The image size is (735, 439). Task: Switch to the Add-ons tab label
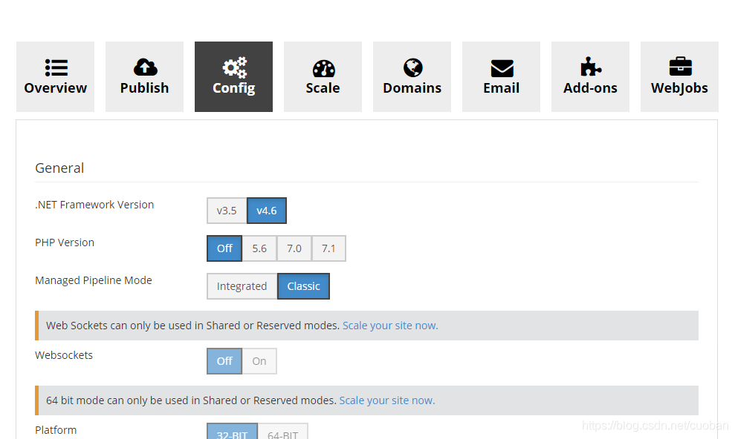[590, 88]
